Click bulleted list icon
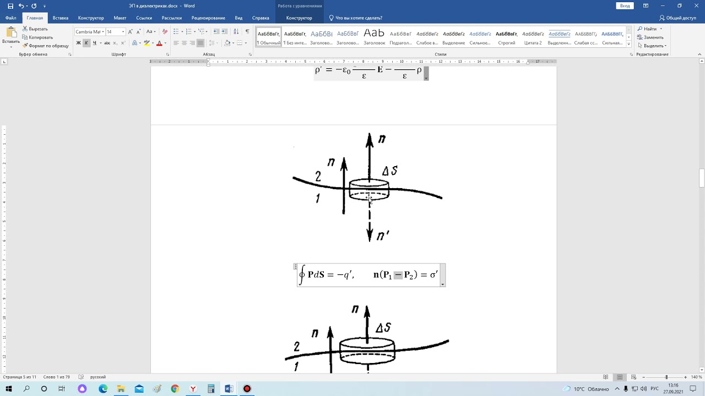This screenshot has width=705, height=396. [176, 32]
